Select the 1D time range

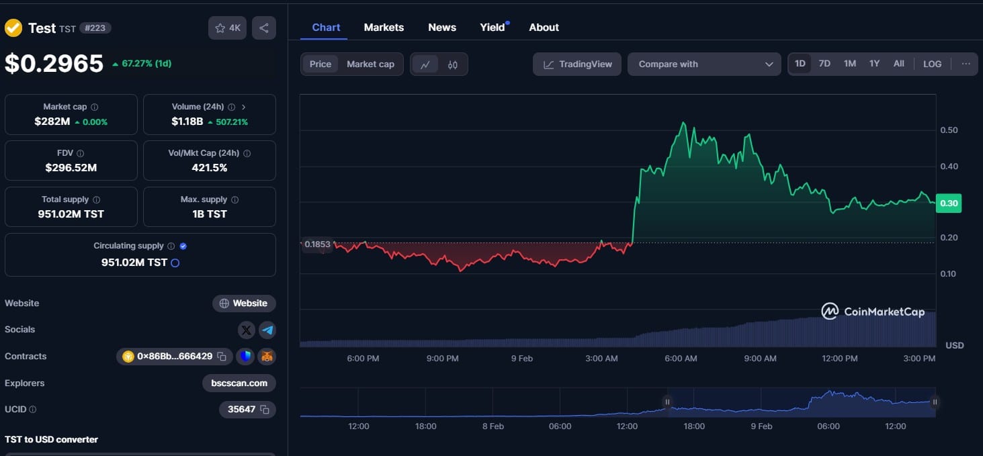(800, 64)
